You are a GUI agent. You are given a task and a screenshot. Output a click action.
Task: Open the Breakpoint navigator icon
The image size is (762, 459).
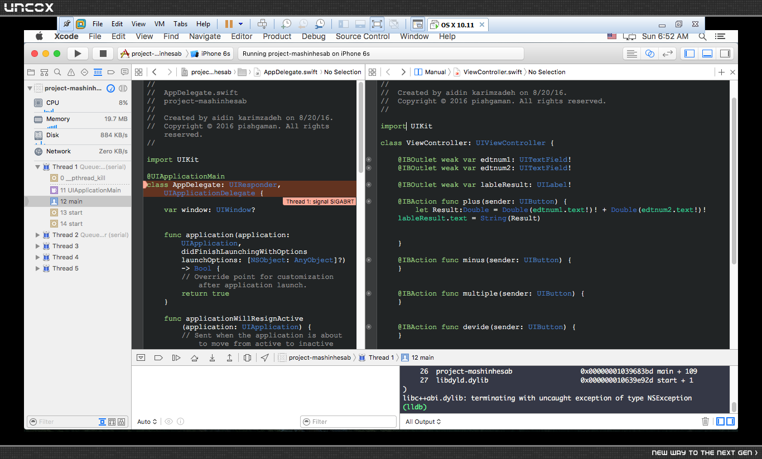coord(111,72)
